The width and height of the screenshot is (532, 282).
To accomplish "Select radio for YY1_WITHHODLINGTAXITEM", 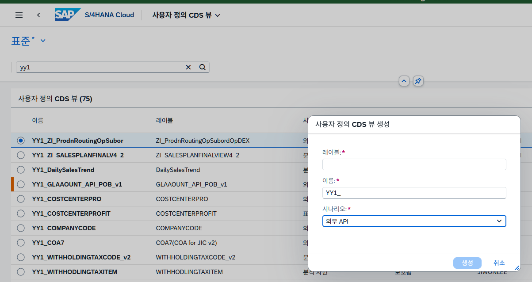I will 21,272.
